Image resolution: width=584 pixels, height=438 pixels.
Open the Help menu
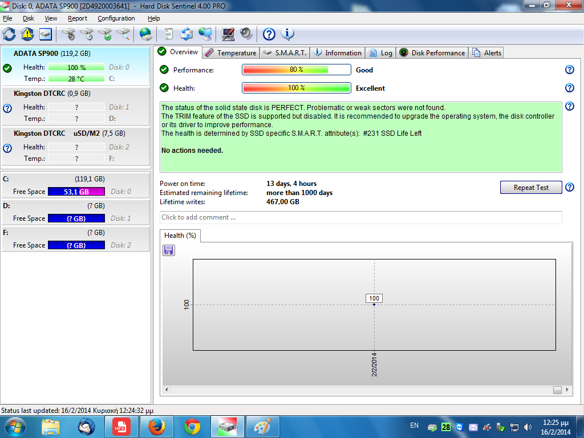point(153,18)
